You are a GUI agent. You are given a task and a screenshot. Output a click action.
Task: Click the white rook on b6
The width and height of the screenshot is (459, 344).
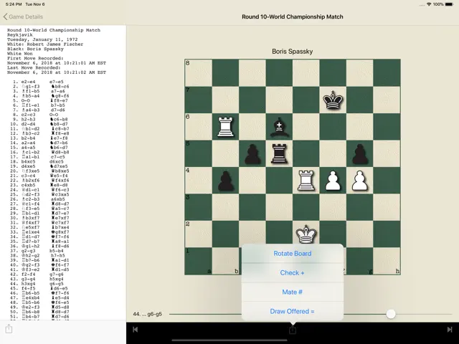tap(225, 127)
